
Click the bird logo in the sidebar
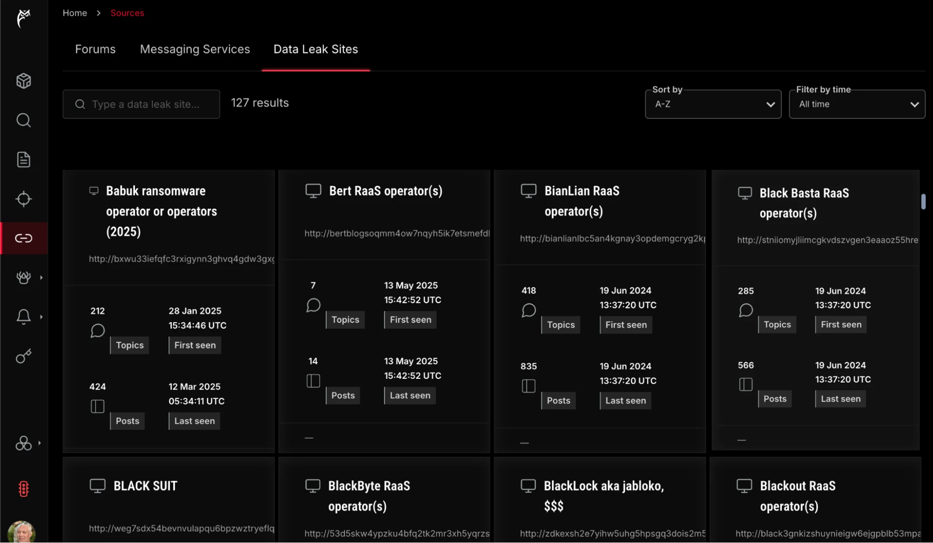click(23, 18)
